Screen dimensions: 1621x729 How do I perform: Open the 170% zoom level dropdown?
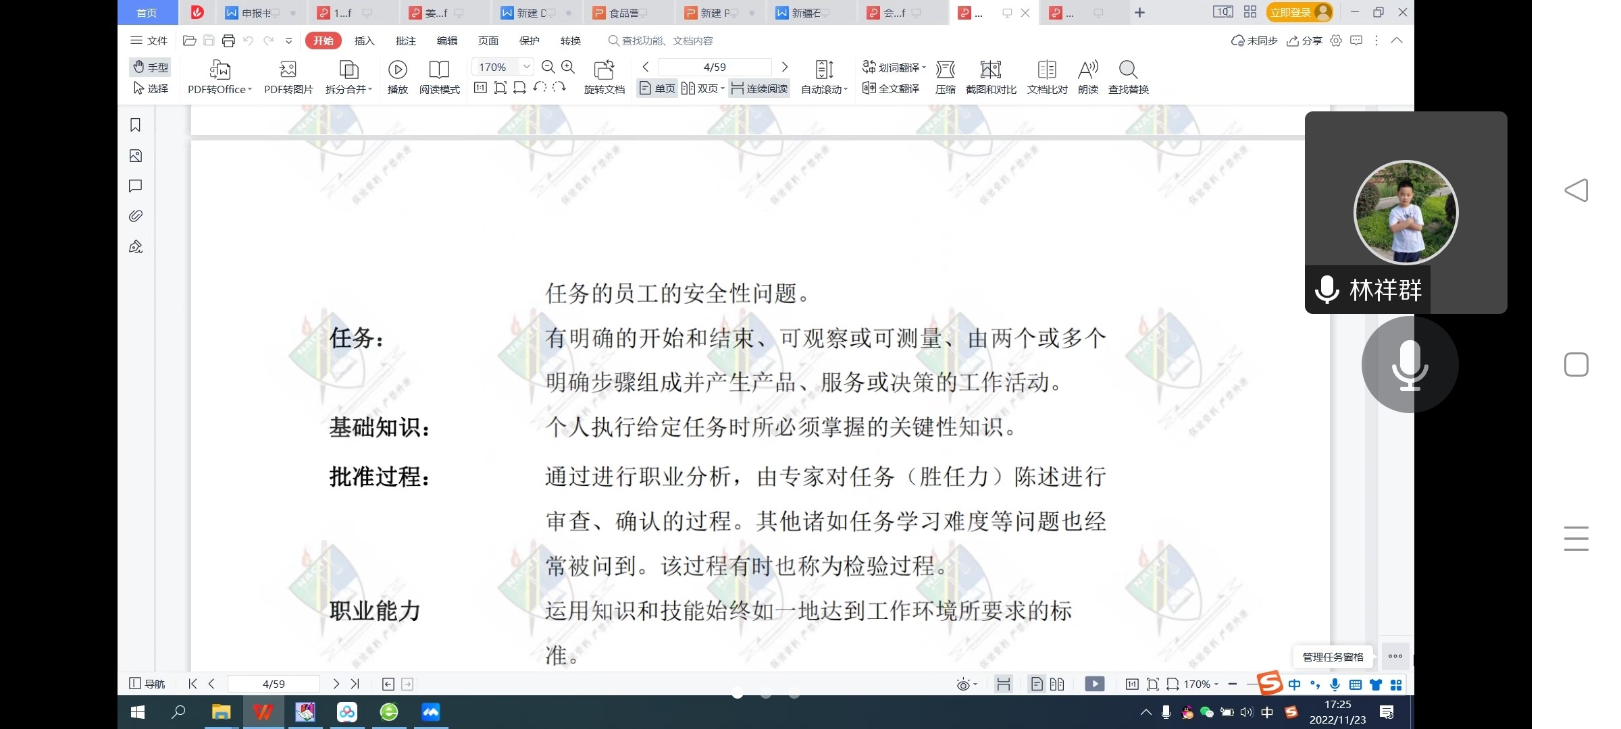[x=528, y=67]
